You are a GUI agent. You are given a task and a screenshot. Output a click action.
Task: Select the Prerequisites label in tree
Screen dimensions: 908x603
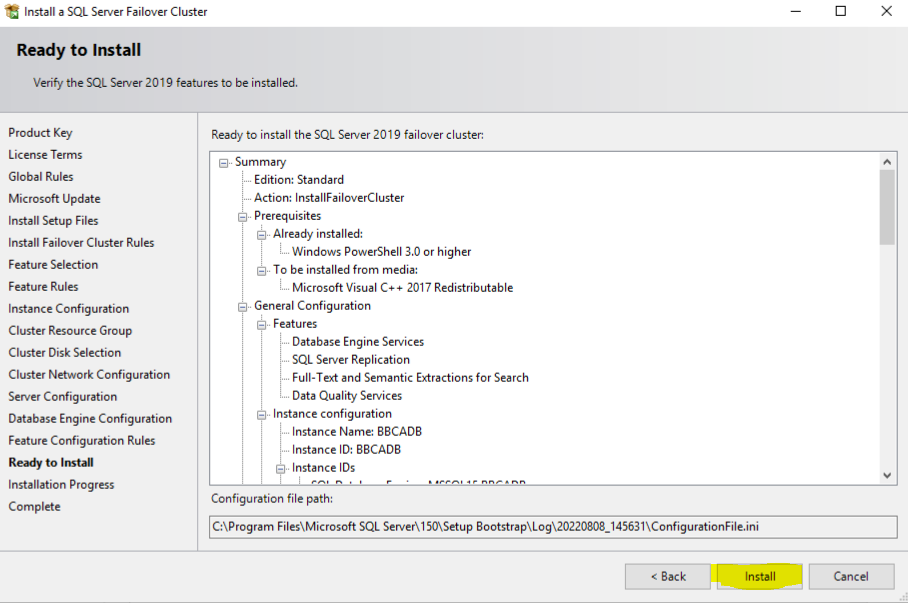coord(287,216)
